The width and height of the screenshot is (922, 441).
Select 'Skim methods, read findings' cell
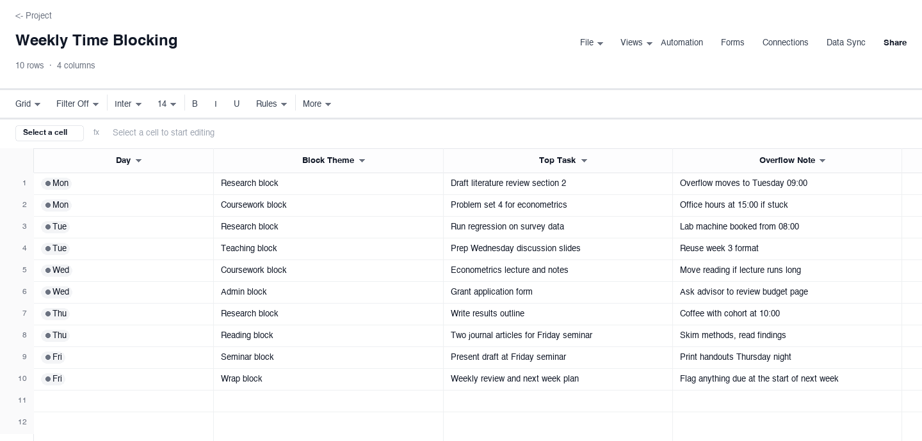(787, 336)
